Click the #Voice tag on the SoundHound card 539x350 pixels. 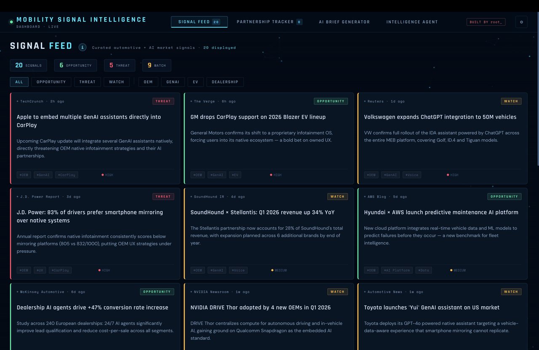pyautogui.click(x=238, y=270)
